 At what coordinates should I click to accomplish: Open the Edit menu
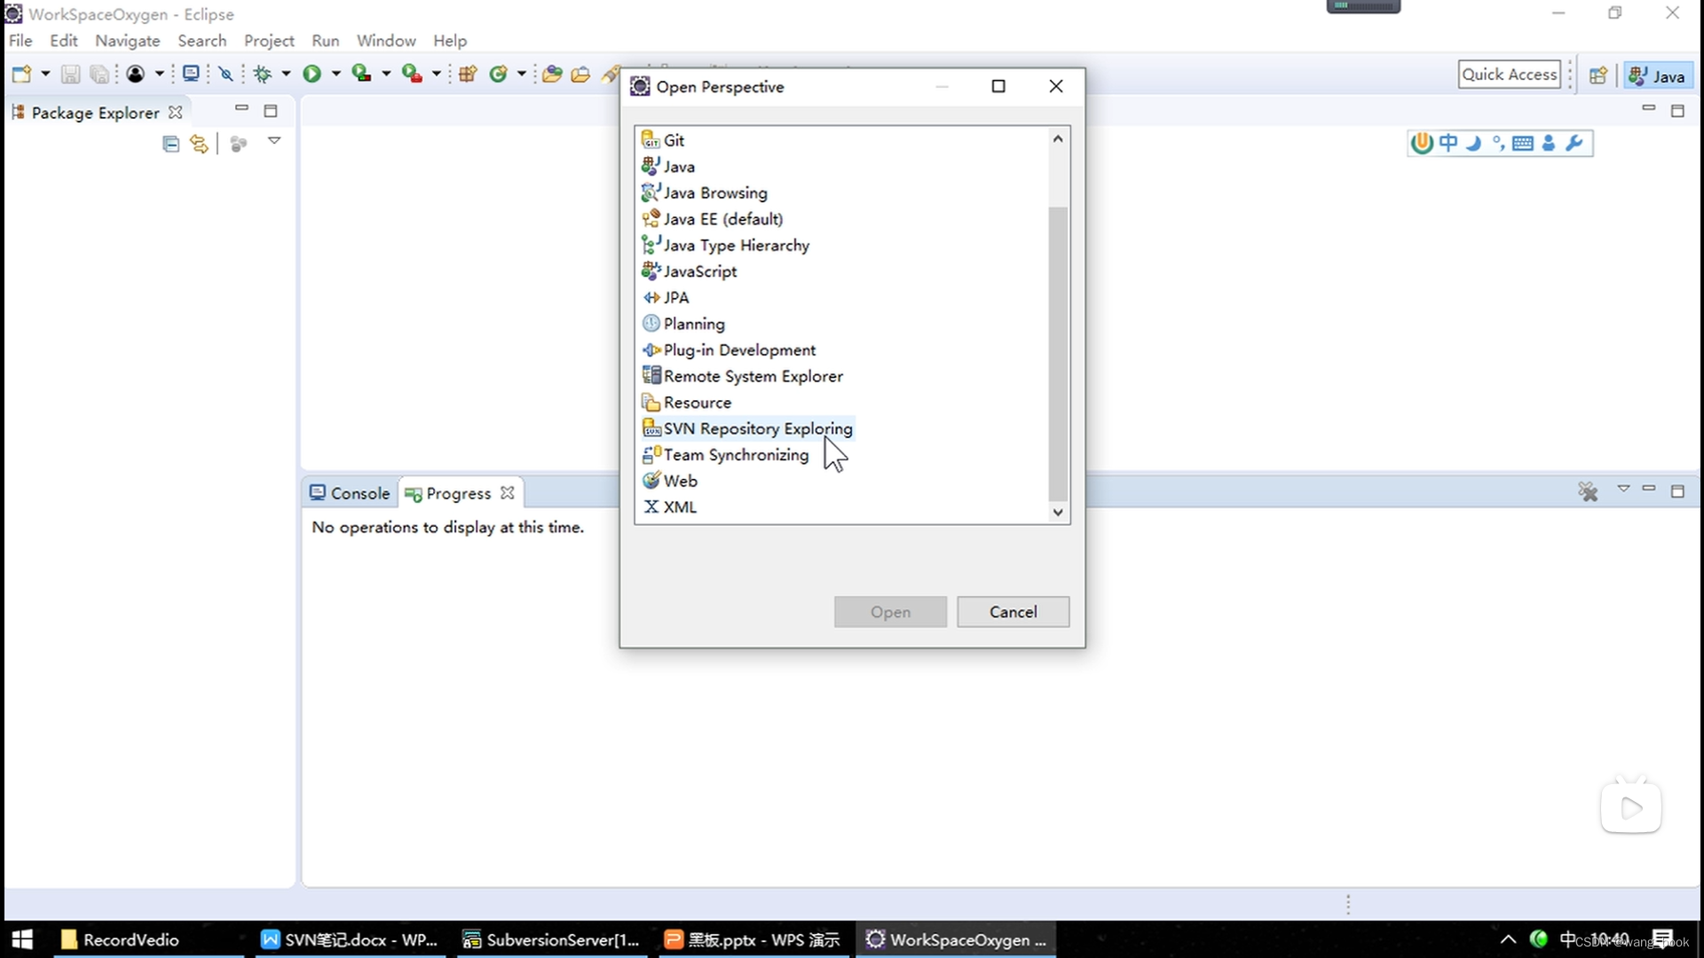(63, 41)
